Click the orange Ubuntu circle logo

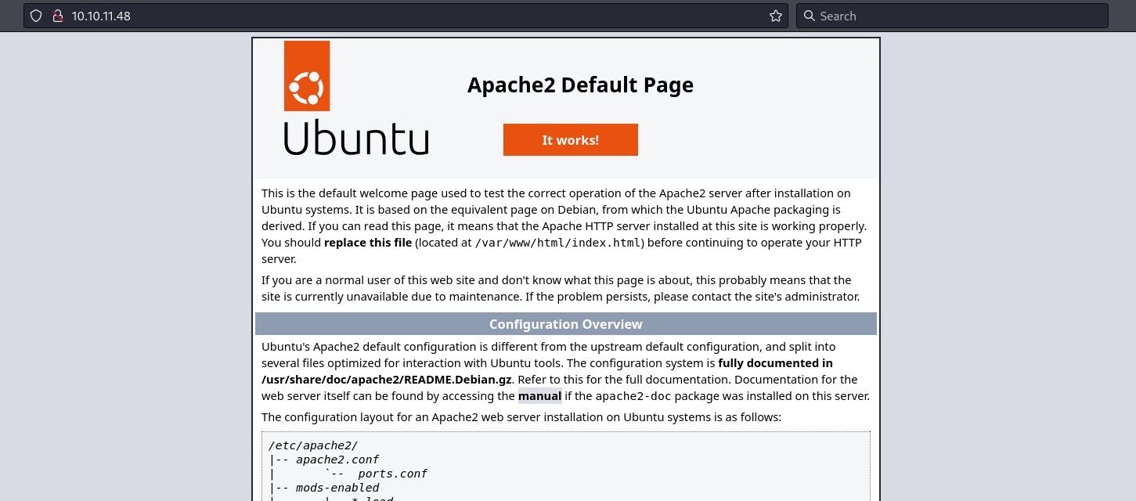[x=307, y=76]
